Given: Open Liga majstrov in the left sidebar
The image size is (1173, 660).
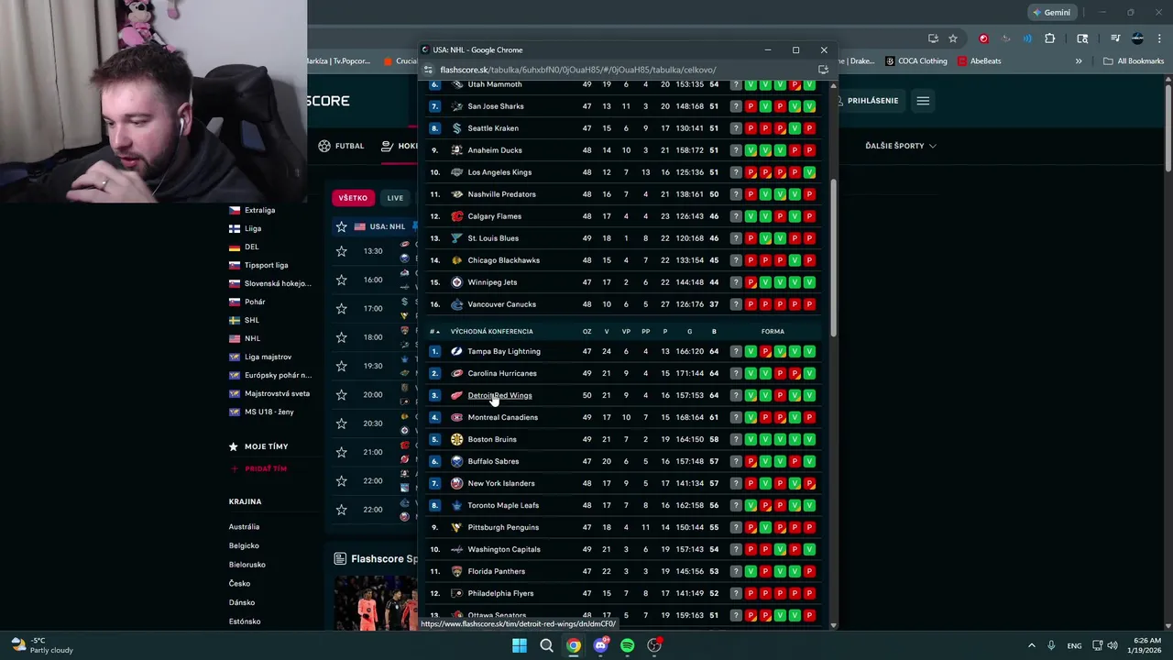Looking at the screenshot, I should [x=268, y=357].
